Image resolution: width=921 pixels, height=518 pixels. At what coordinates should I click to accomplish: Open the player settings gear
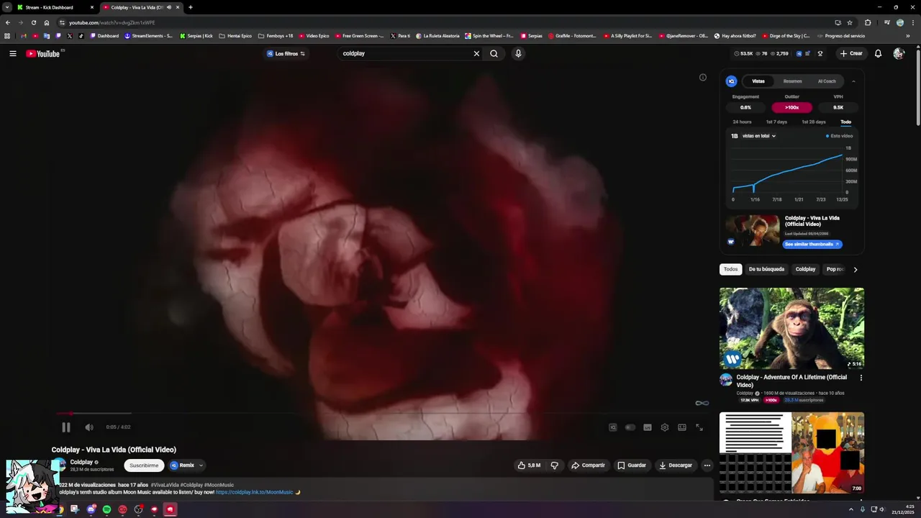click(665, 427)
